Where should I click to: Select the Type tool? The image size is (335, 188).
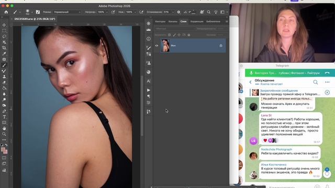(4, 117)
